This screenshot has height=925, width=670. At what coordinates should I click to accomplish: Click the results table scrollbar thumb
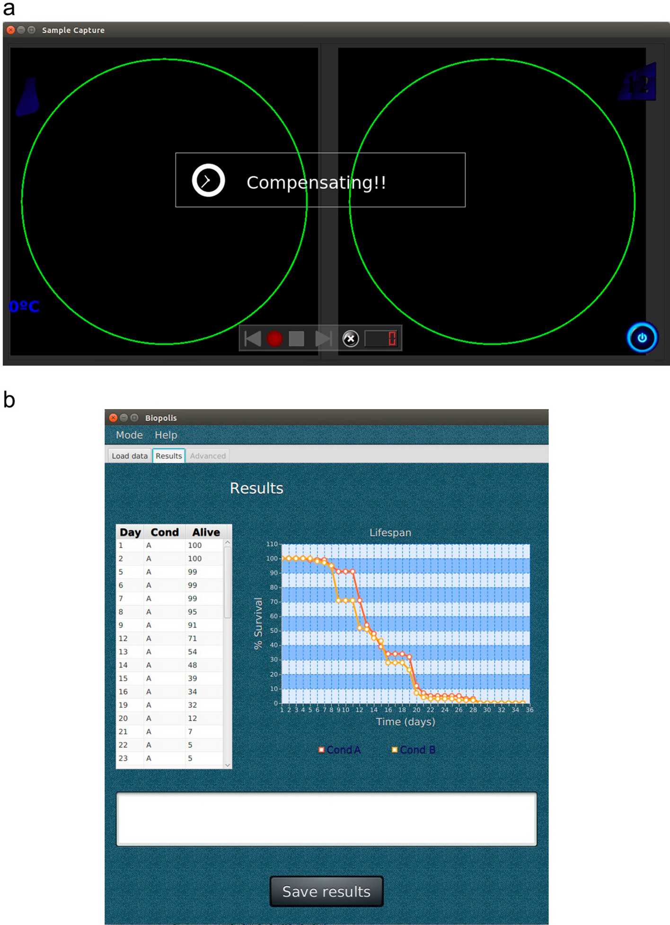[x=228, y=583]
